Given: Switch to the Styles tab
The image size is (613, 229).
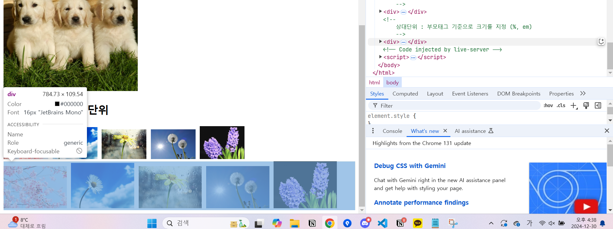Looking at the screenshot, I should click(377, 94).
